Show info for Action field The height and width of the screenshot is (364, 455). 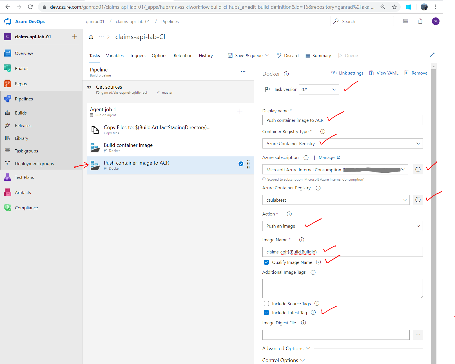pyautogui.click(x=289, y=214)
